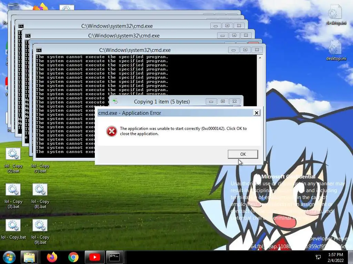The height and width of the screenshot is (264, 353).
Task: Maximize the Copying 1 item dialog
Action: tap(223, 101)
